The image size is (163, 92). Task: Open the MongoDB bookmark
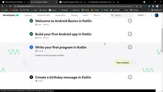[x=63, y=10]
